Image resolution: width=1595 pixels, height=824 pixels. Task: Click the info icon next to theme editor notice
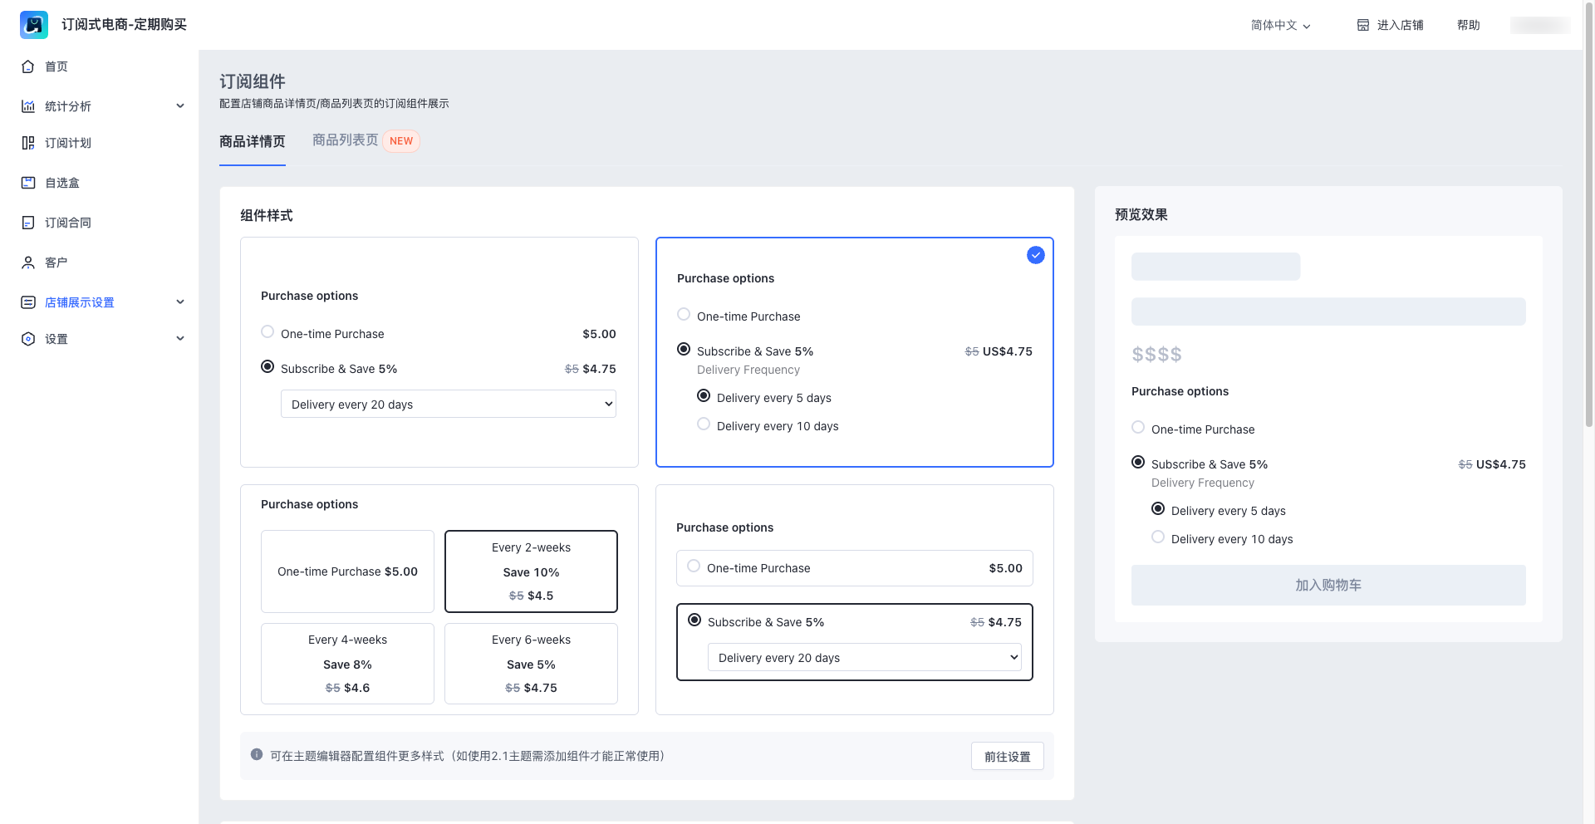click(257, 755)
